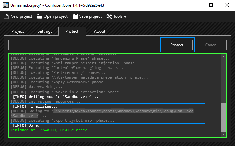This screenshot has width=235, height=146.
Task: Click the Tools wrench icon
Action: click(x=109, y=16)
